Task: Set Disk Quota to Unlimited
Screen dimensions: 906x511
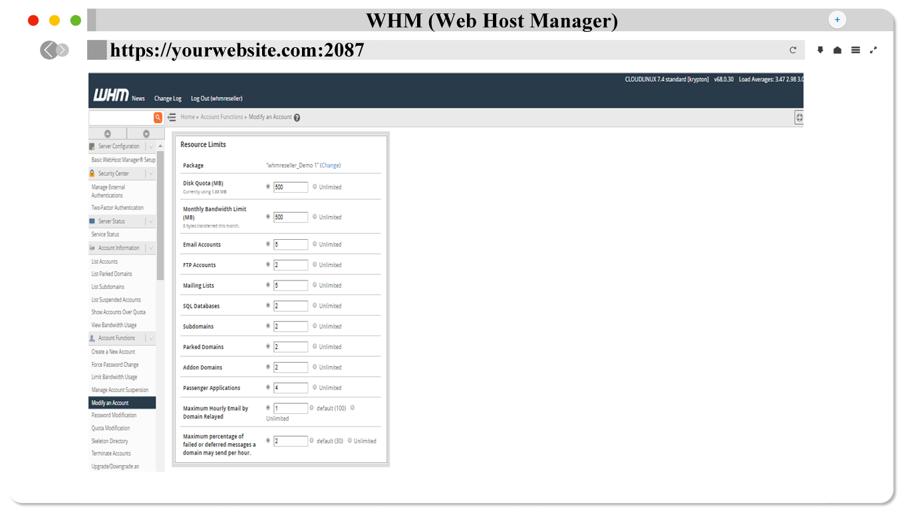Action: 315,187
